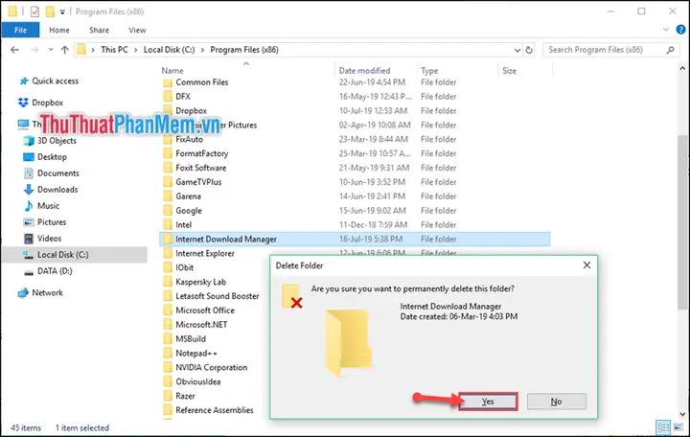The height and width of the screenshot is (437, 690).
Task: Select the GameTVPlus folder icon
Action: point(167,182)
